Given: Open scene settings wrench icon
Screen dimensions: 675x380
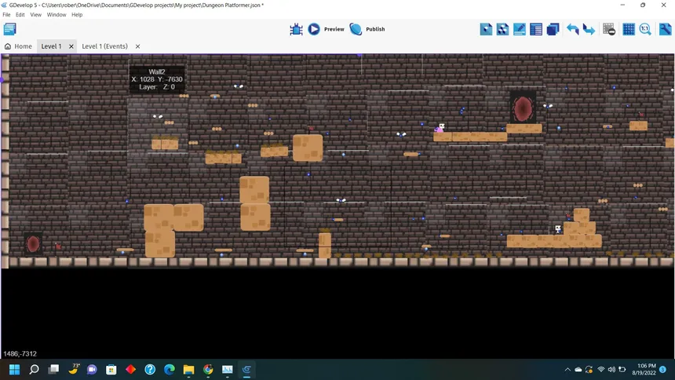Looking at the screenshot, I should (x=665, y=29).
